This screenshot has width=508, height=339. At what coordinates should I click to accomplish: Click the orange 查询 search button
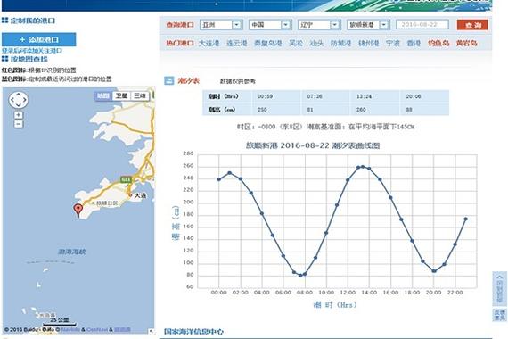(472, 25)
